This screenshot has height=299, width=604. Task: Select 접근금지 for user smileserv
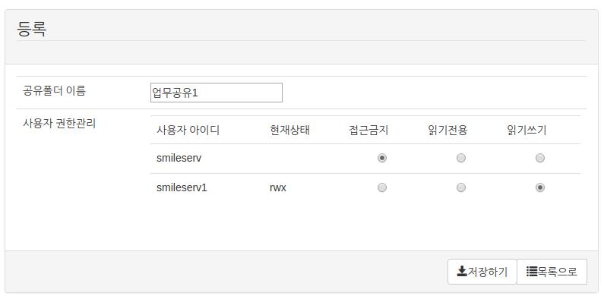pyautogui.click(x=381, y=158)
